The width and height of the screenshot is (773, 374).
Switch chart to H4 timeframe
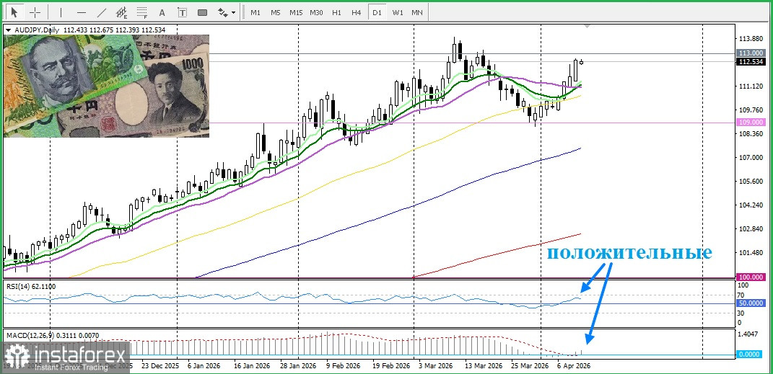pos(357,12)
